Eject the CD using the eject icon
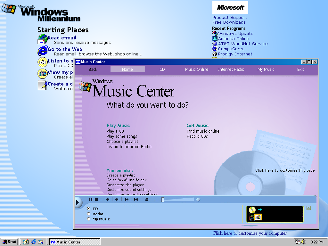The image size is (328, 246). tap(147, 199)
